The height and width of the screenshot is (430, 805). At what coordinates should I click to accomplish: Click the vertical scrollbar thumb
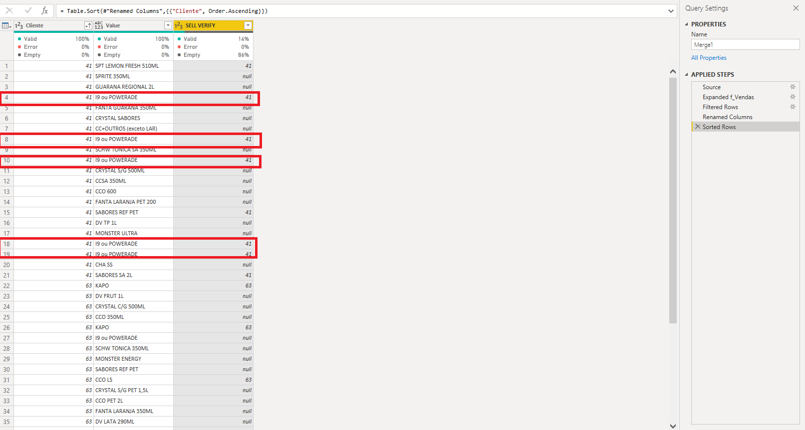click(x=673, y=201)
